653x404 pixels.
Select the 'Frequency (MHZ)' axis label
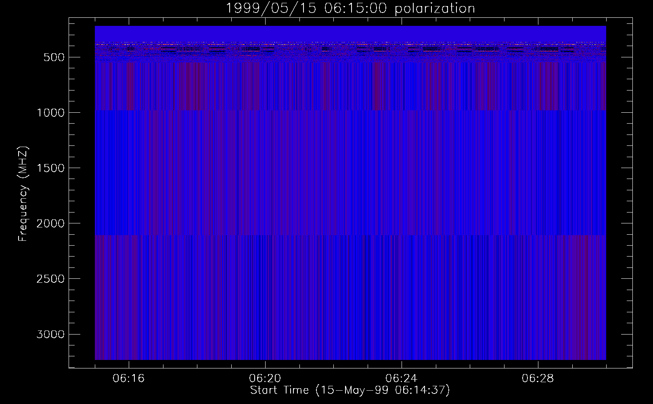click(x=23, y=194)
